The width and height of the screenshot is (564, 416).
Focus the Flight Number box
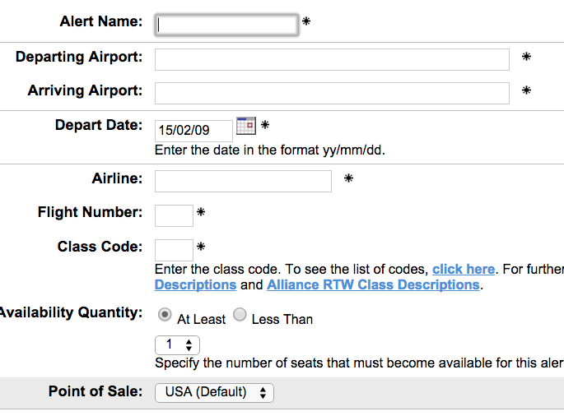(x=174, y=215)
